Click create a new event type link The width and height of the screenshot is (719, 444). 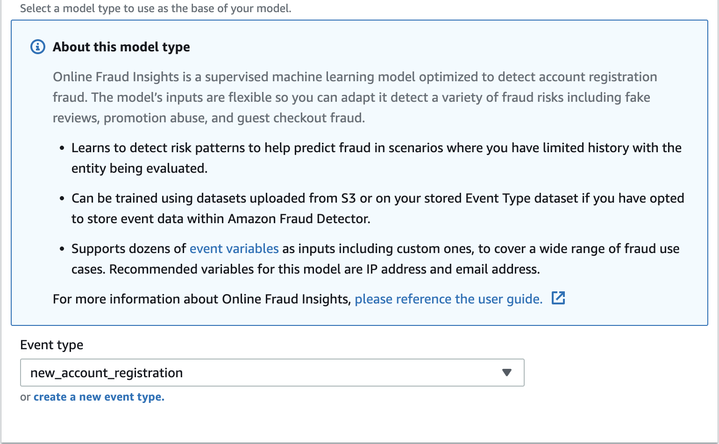(x=99, y=397)
